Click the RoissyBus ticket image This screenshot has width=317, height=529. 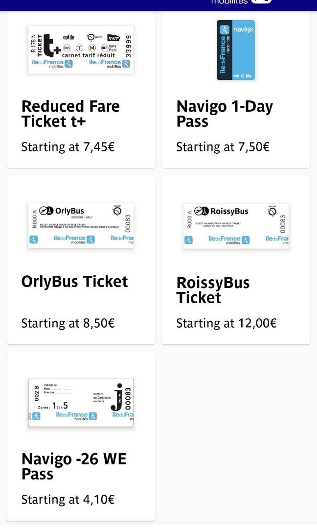click(x=236, y=226)
